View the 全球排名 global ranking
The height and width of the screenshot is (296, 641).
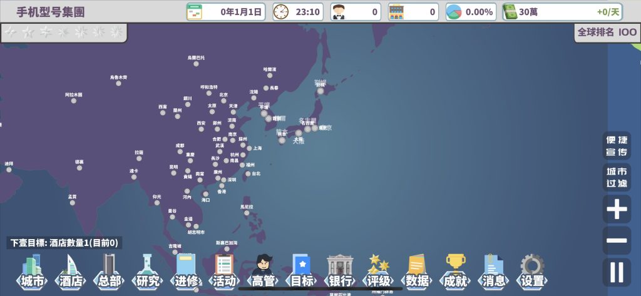pyautogui.click(x=607, y=33)
